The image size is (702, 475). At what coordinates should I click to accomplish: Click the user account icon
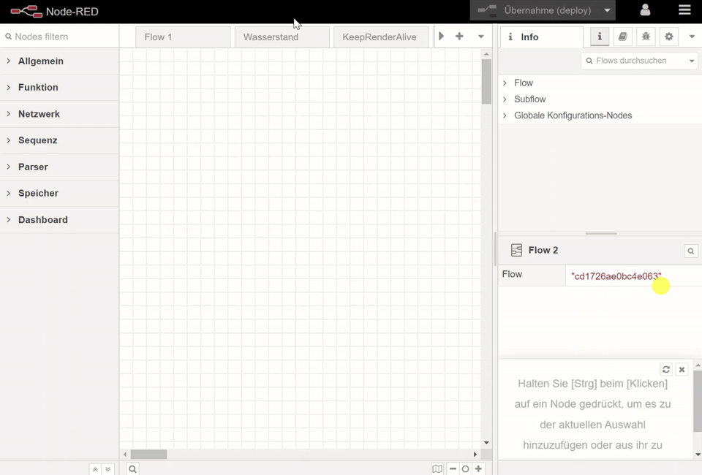(x=645, y=10)
